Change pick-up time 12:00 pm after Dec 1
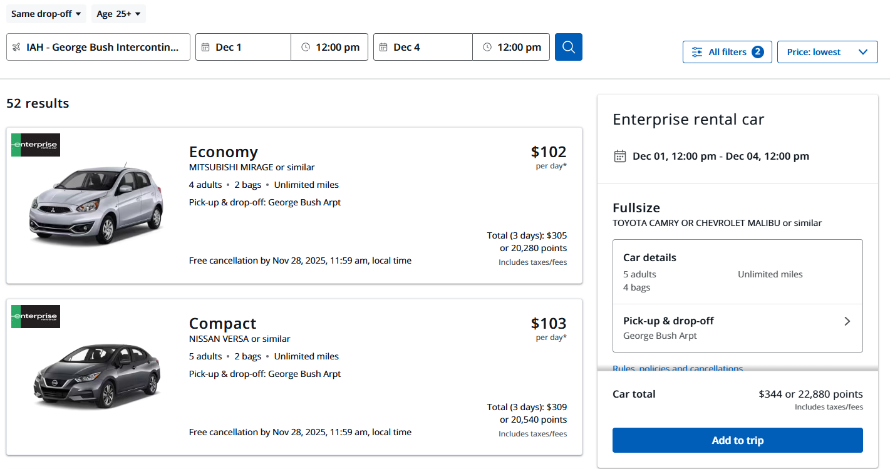 [x=329, y=47]
